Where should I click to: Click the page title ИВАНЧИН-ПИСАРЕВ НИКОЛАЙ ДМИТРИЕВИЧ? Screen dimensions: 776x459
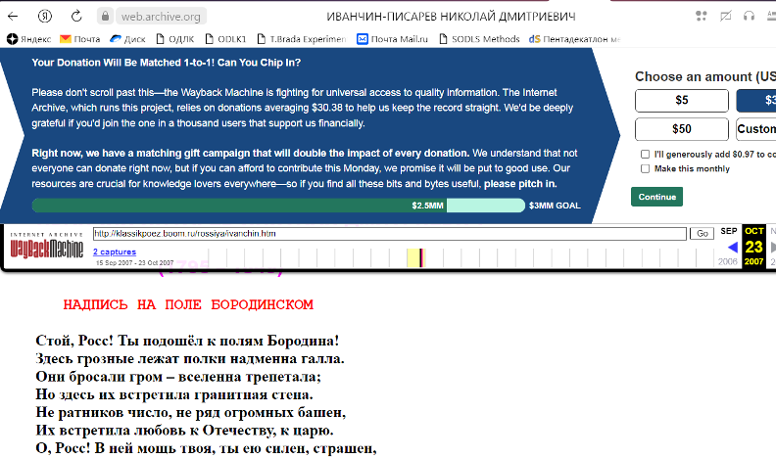tap(451, 17)
